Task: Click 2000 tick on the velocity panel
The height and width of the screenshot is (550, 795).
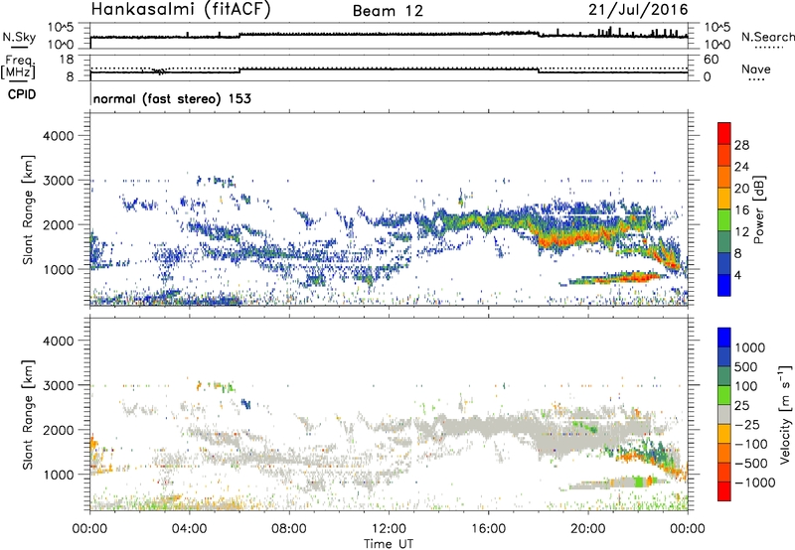Action: (x=58, y=430)
